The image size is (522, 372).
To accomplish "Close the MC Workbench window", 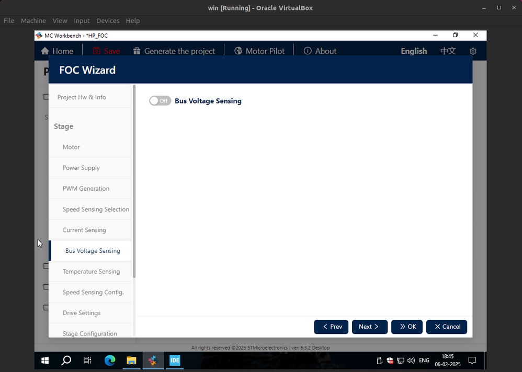I will click(x=476, y=35).
